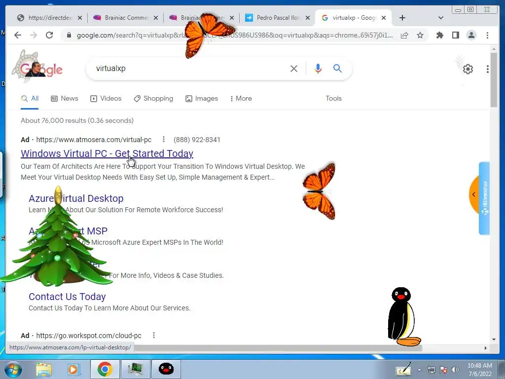Click the scrollbar down arrow
Viewport: 505px width, 379px height.
494,339
